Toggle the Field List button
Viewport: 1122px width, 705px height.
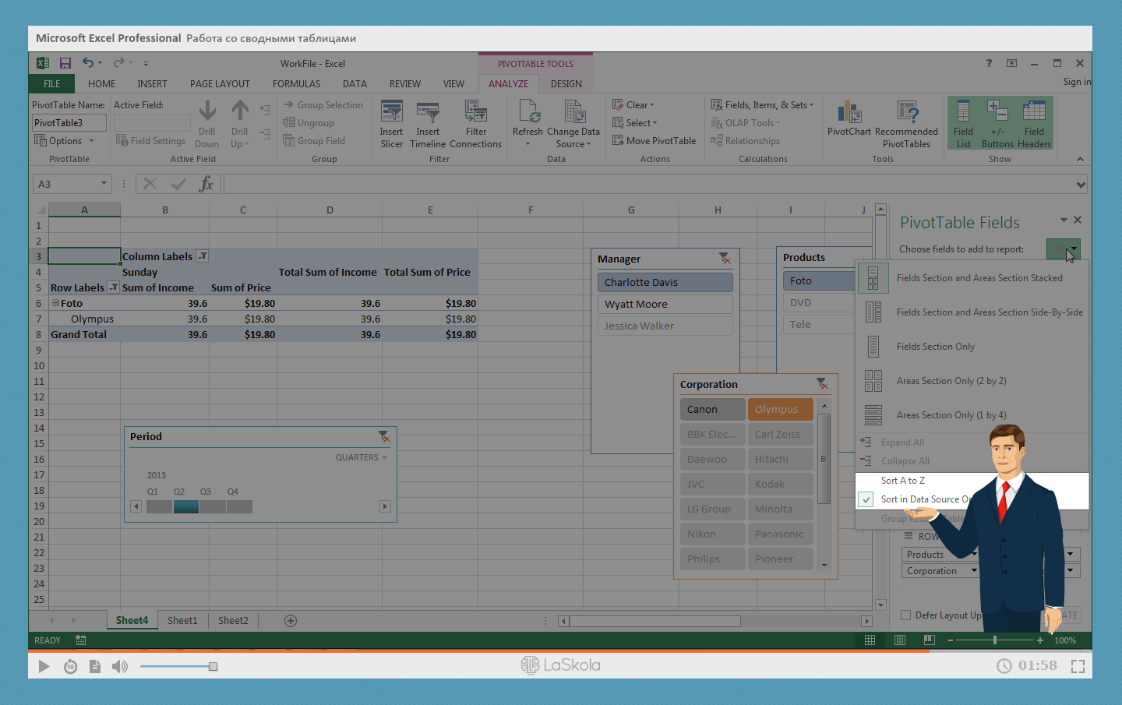tap(963, 124)
